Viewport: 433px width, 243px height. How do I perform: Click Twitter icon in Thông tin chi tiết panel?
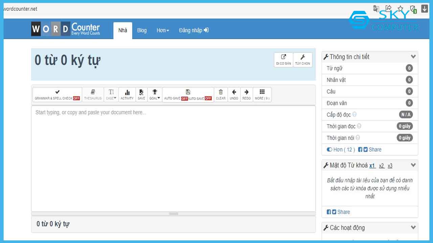[366, 150]
